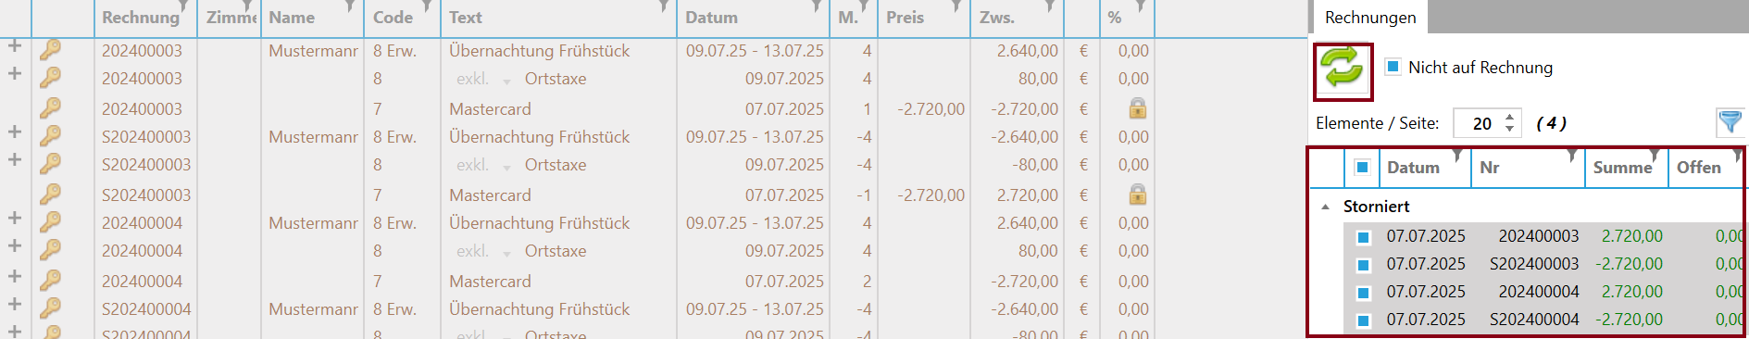Open filter funnel on Rechnung column header
Screen dimensions: 1749x339
[183, 6]
